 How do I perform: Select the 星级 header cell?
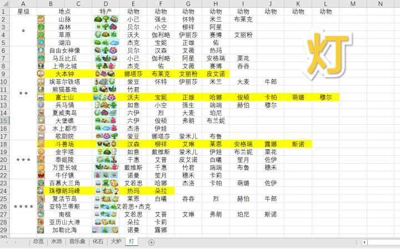(x=23, y=12)
